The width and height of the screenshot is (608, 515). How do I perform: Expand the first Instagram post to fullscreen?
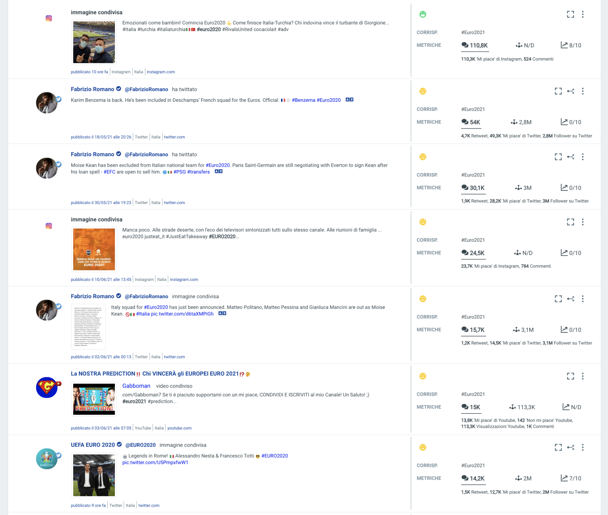tap(570, 14)
